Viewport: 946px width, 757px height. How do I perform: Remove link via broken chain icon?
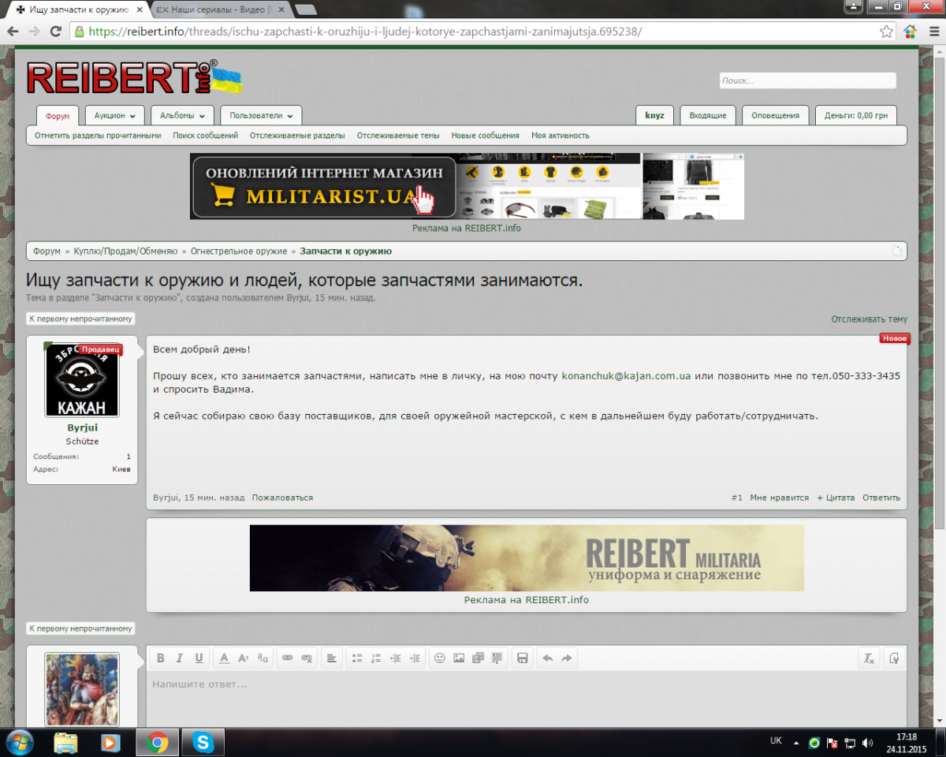coord(307,658)
